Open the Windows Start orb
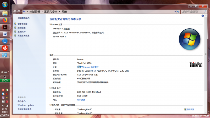Image resolution: width=210 pixels, height=118 pixels. (x=5, y=5)
